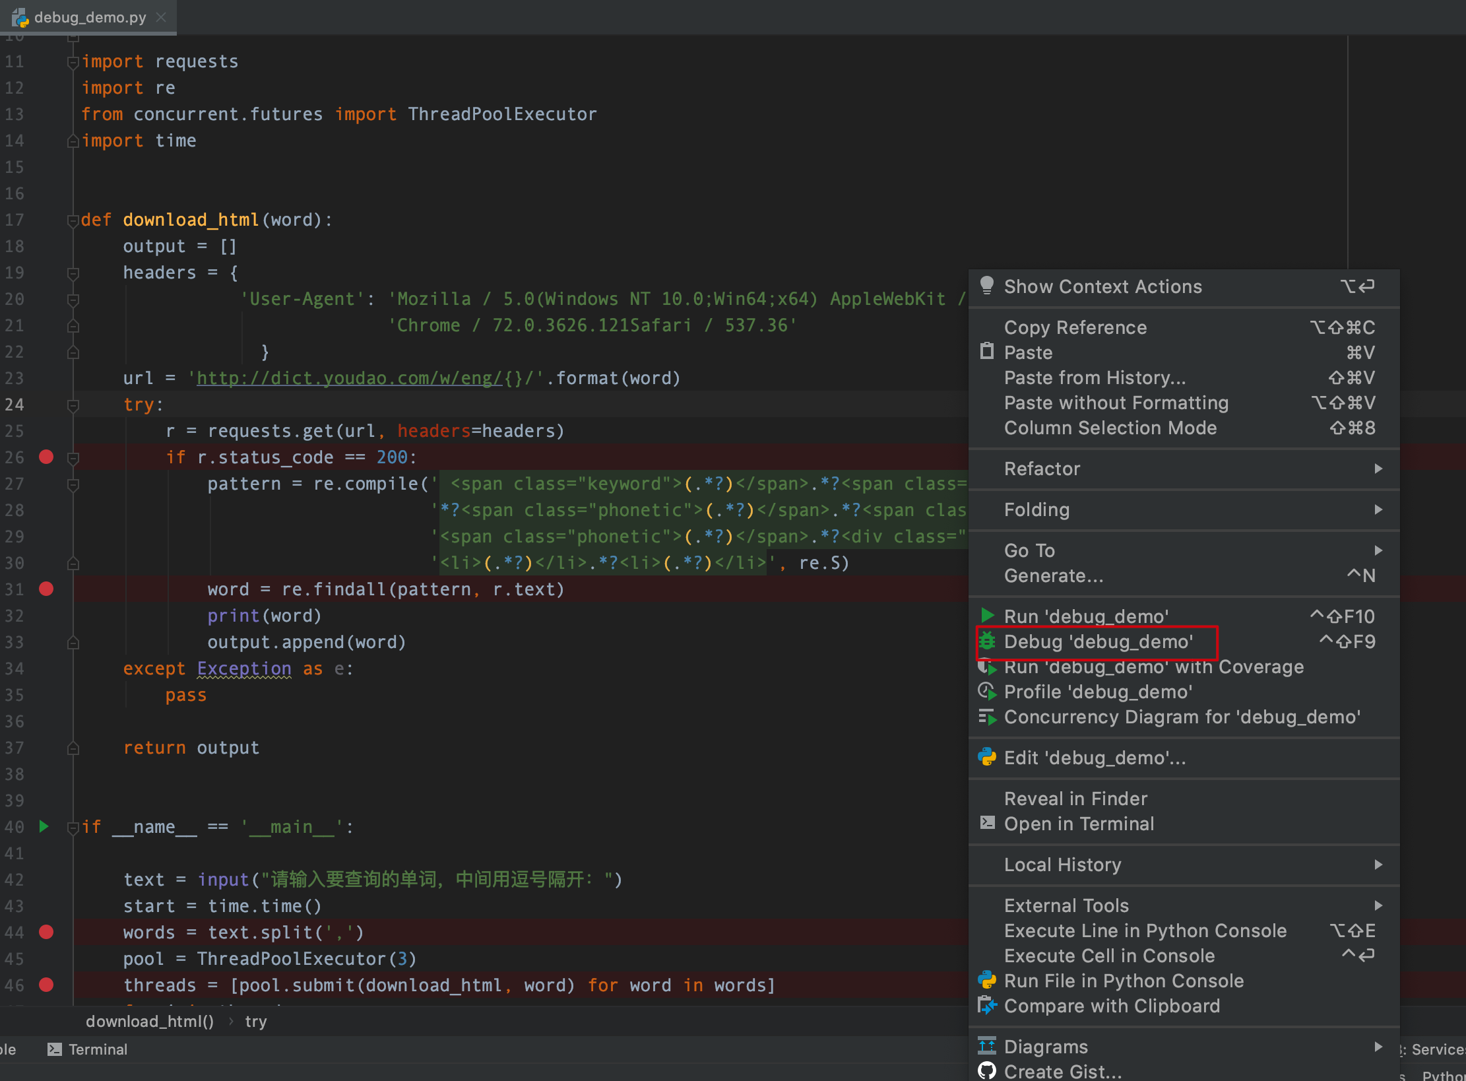Expand the Folding submenu
The image size is (1466, 1081).
click(1184, 509)
